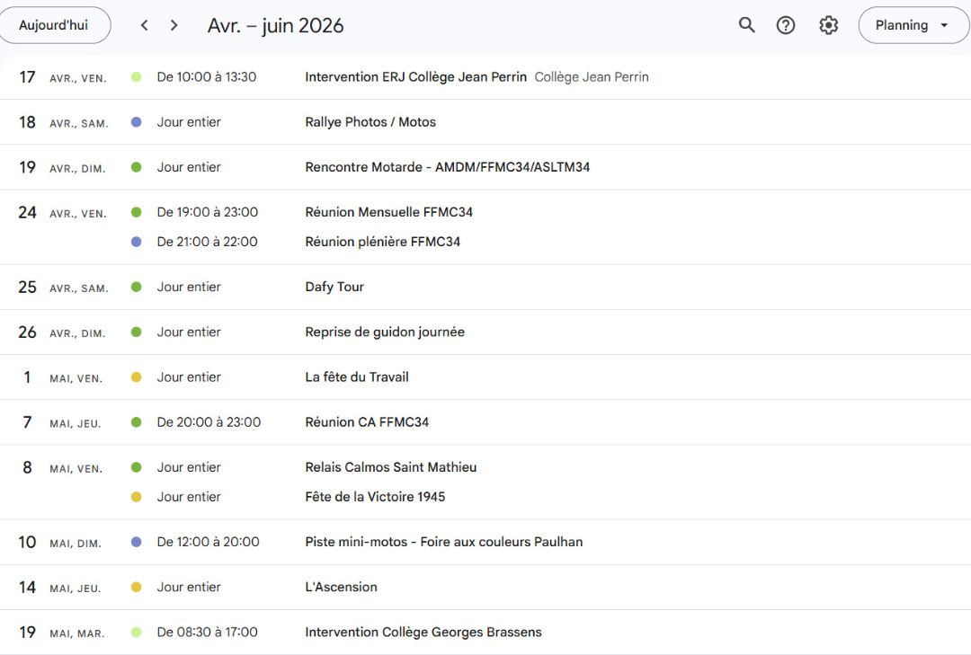
Task: Select the Rencontre Motarde event entry
Action: pos(447,167)
